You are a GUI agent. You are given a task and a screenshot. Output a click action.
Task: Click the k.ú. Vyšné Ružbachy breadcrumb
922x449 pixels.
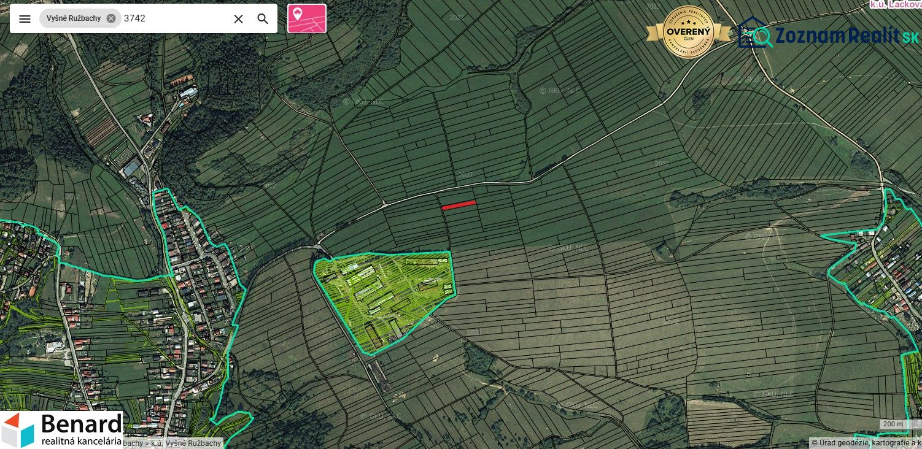point(187,443)
